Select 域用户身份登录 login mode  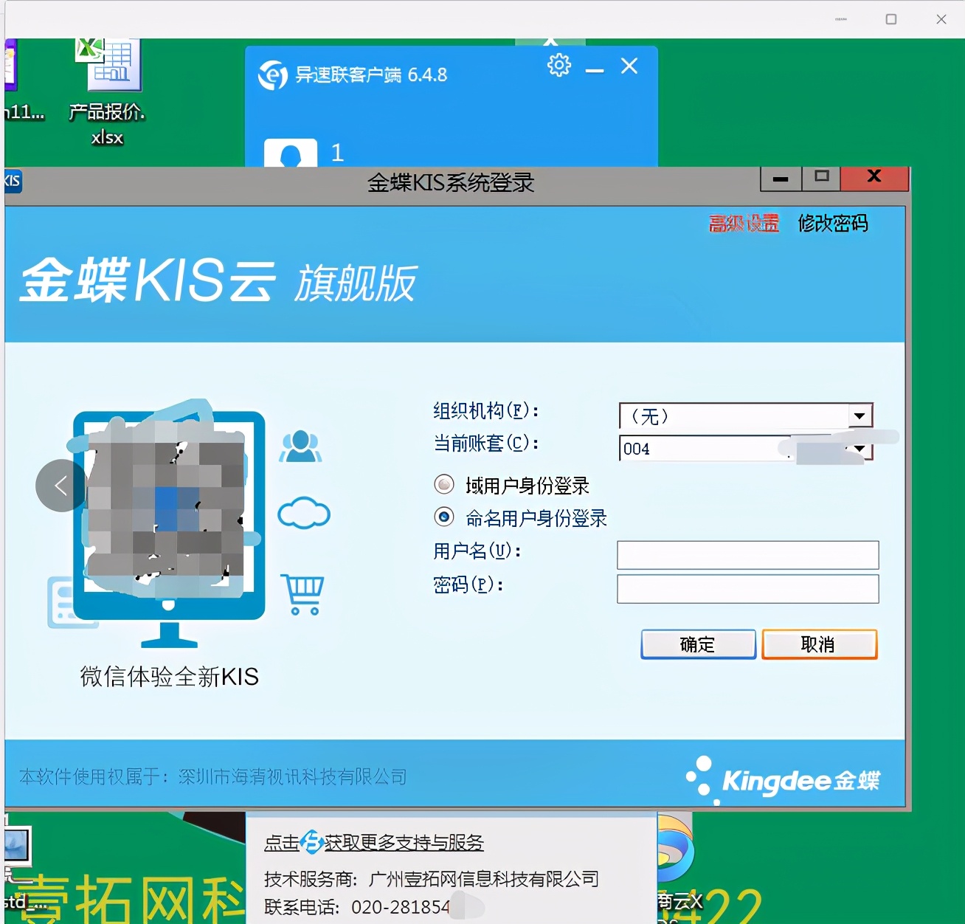point(443,485)
